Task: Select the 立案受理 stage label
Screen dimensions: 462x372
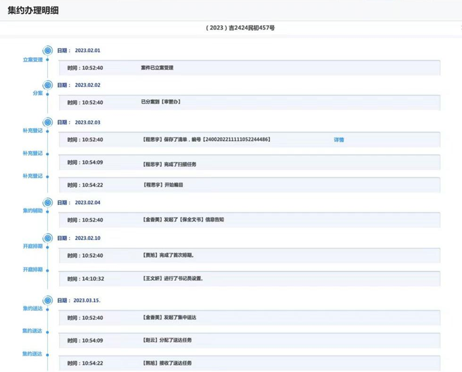Action: click(33, 59)
